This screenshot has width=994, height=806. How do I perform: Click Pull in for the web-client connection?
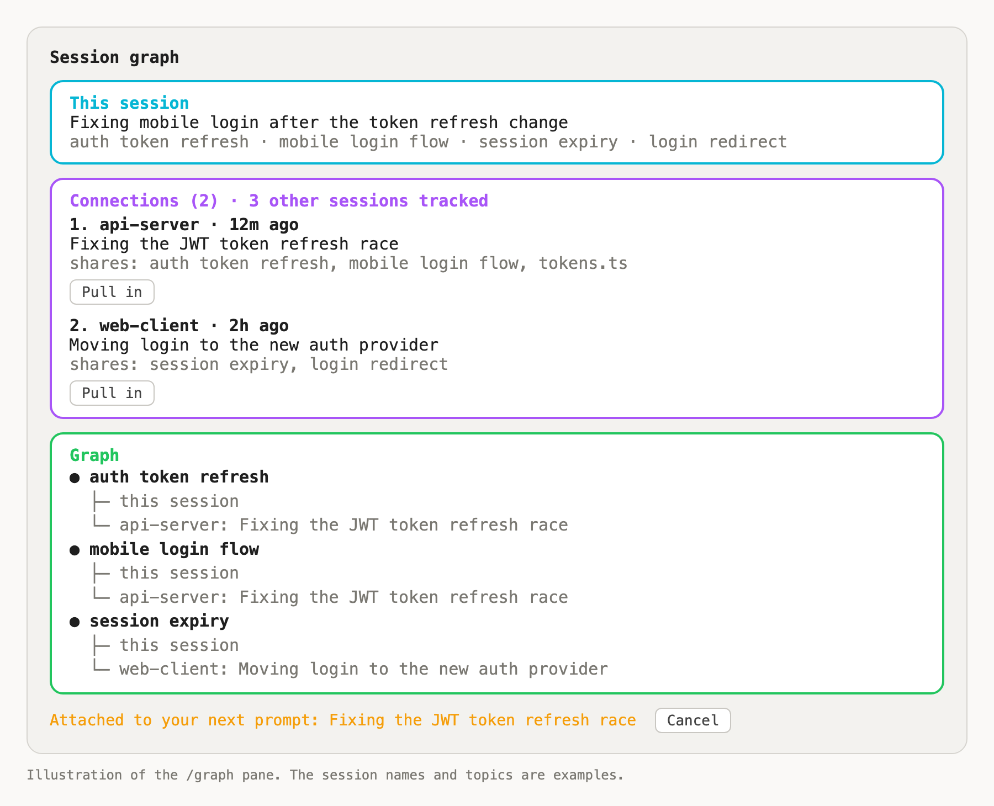[x=112, y=393]
